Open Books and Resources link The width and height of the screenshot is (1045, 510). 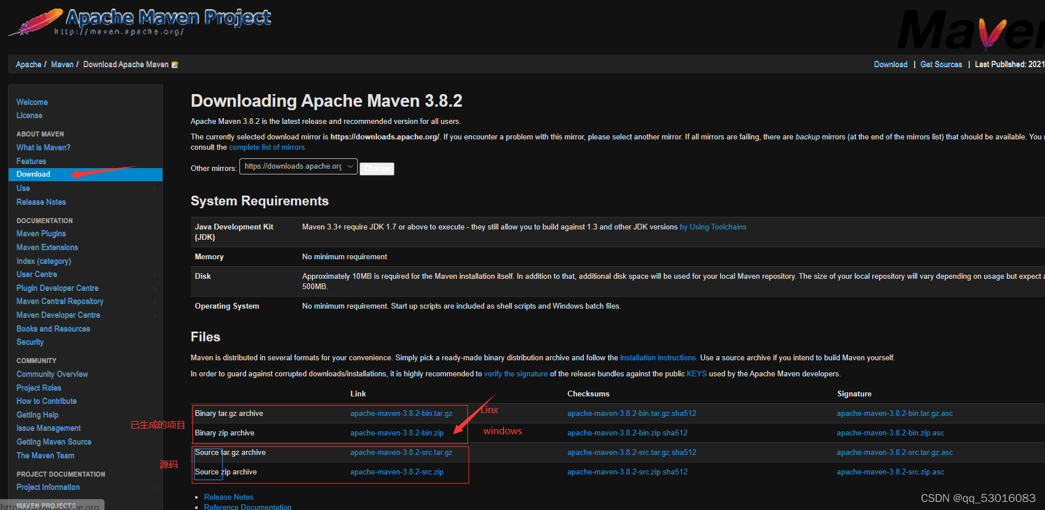[x=53, y=329]
